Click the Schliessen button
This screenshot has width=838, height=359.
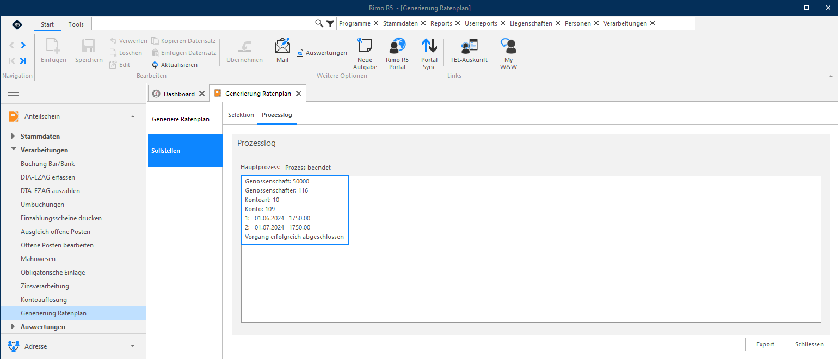(810, 344)
